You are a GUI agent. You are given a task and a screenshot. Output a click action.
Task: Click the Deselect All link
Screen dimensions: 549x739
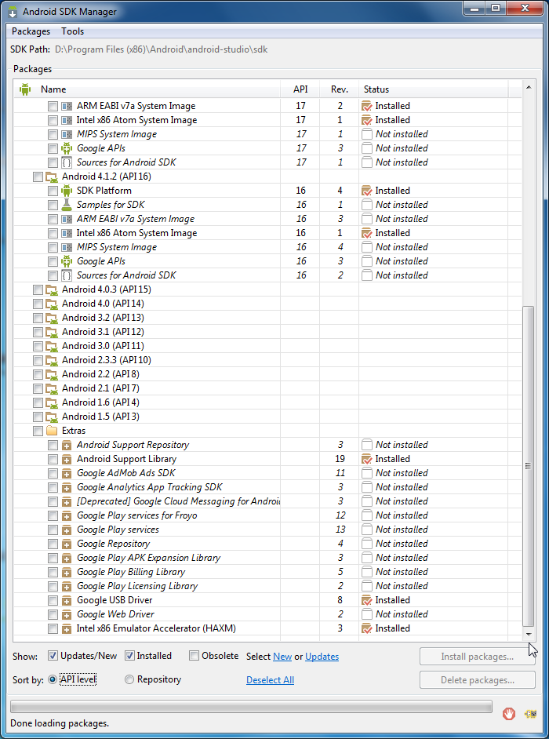coord(270,680)
